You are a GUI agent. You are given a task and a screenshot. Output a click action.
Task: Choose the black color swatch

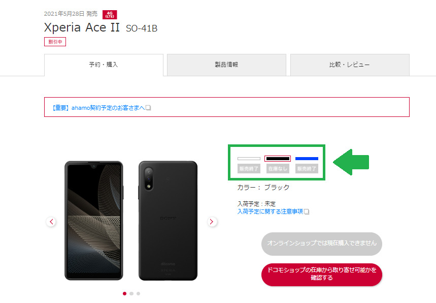(x=278, y=159)
